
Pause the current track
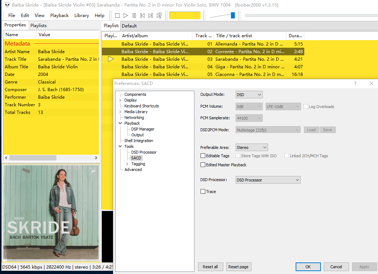(134, 16)
